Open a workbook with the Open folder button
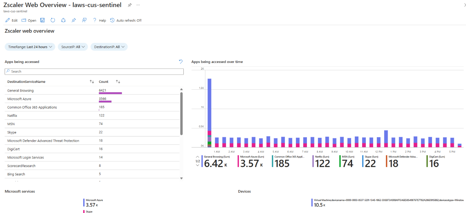The height and width of the screenshot is (213, 466). point(29,20)
